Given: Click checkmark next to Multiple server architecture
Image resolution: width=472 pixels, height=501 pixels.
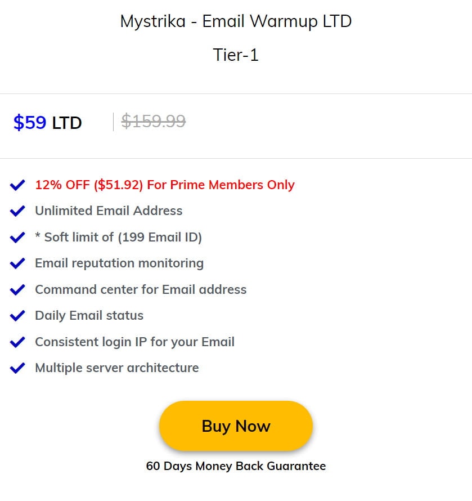Looking at the screenshot, I should [x=17, y=368].
